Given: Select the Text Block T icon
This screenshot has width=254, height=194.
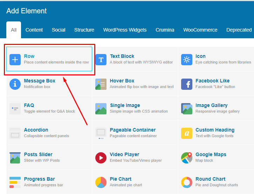Looking at the screenshot, I should pos(101,60).
